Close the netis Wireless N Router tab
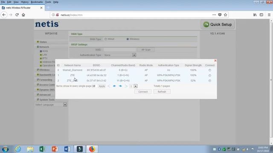273x153 pixels. pos(41,8)
